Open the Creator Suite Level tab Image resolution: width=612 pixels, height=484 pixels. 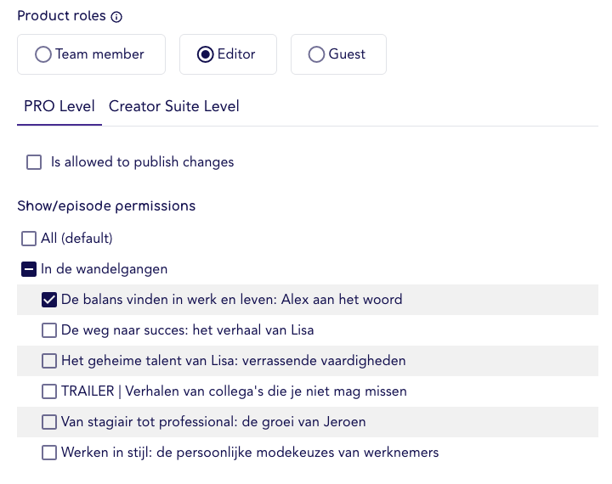point(173,106)
